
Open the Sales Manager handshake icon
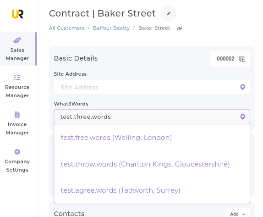pos(17,40)
